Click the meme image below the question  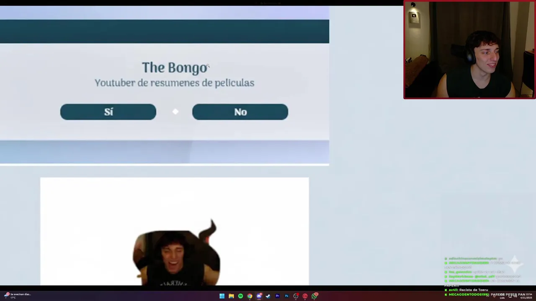coord(175,231)
